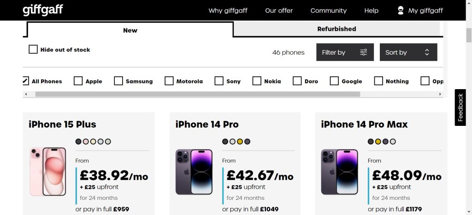472x215 pixels.
Task: Click left arrow of brand filter scrollbar
Action: click(26, 94)
